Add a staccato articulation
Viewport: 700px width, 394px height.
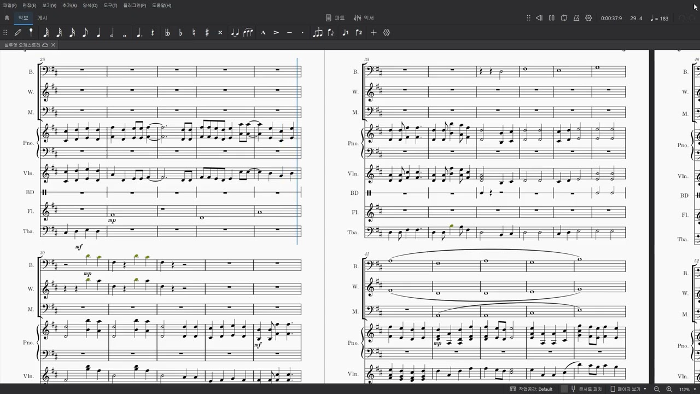tap(302, 33)
